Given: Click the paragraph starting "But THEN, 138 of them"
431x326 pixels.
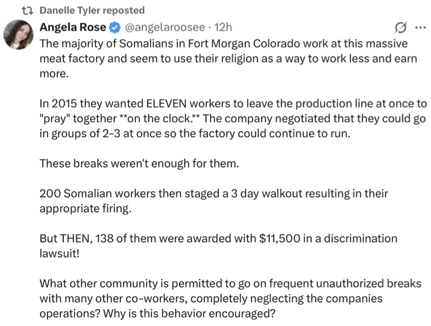Looking at the screenshot, I should click(x=218, y=245).
